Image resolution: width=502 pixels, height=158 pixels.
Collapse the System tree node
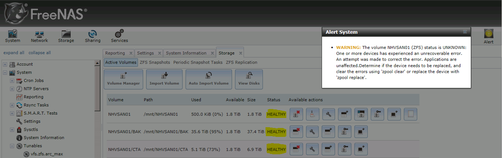pyautogui.click(x=5, y=73)
